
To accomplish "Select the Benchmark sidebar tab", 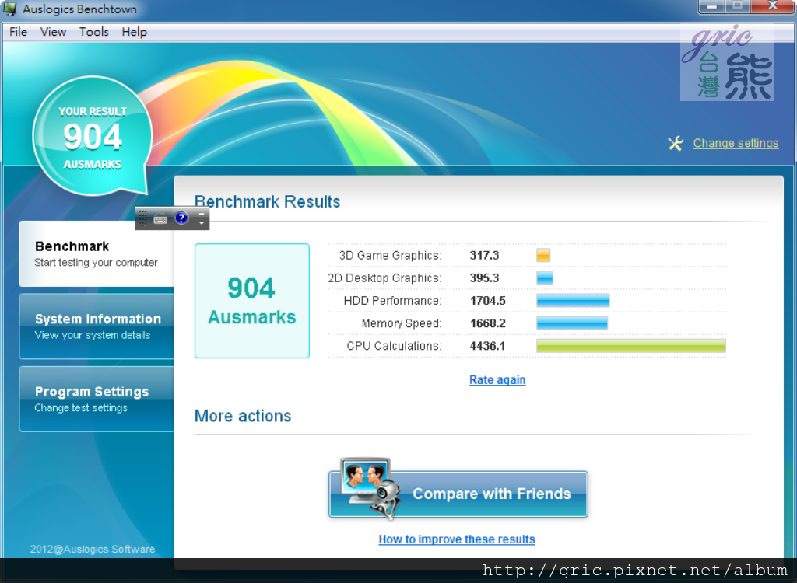I will pyautogui.click(x=97, y=253).
